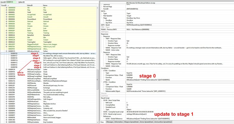Open the Messages tab
This screenshot has width=234, height=124.
click(110, 122)
